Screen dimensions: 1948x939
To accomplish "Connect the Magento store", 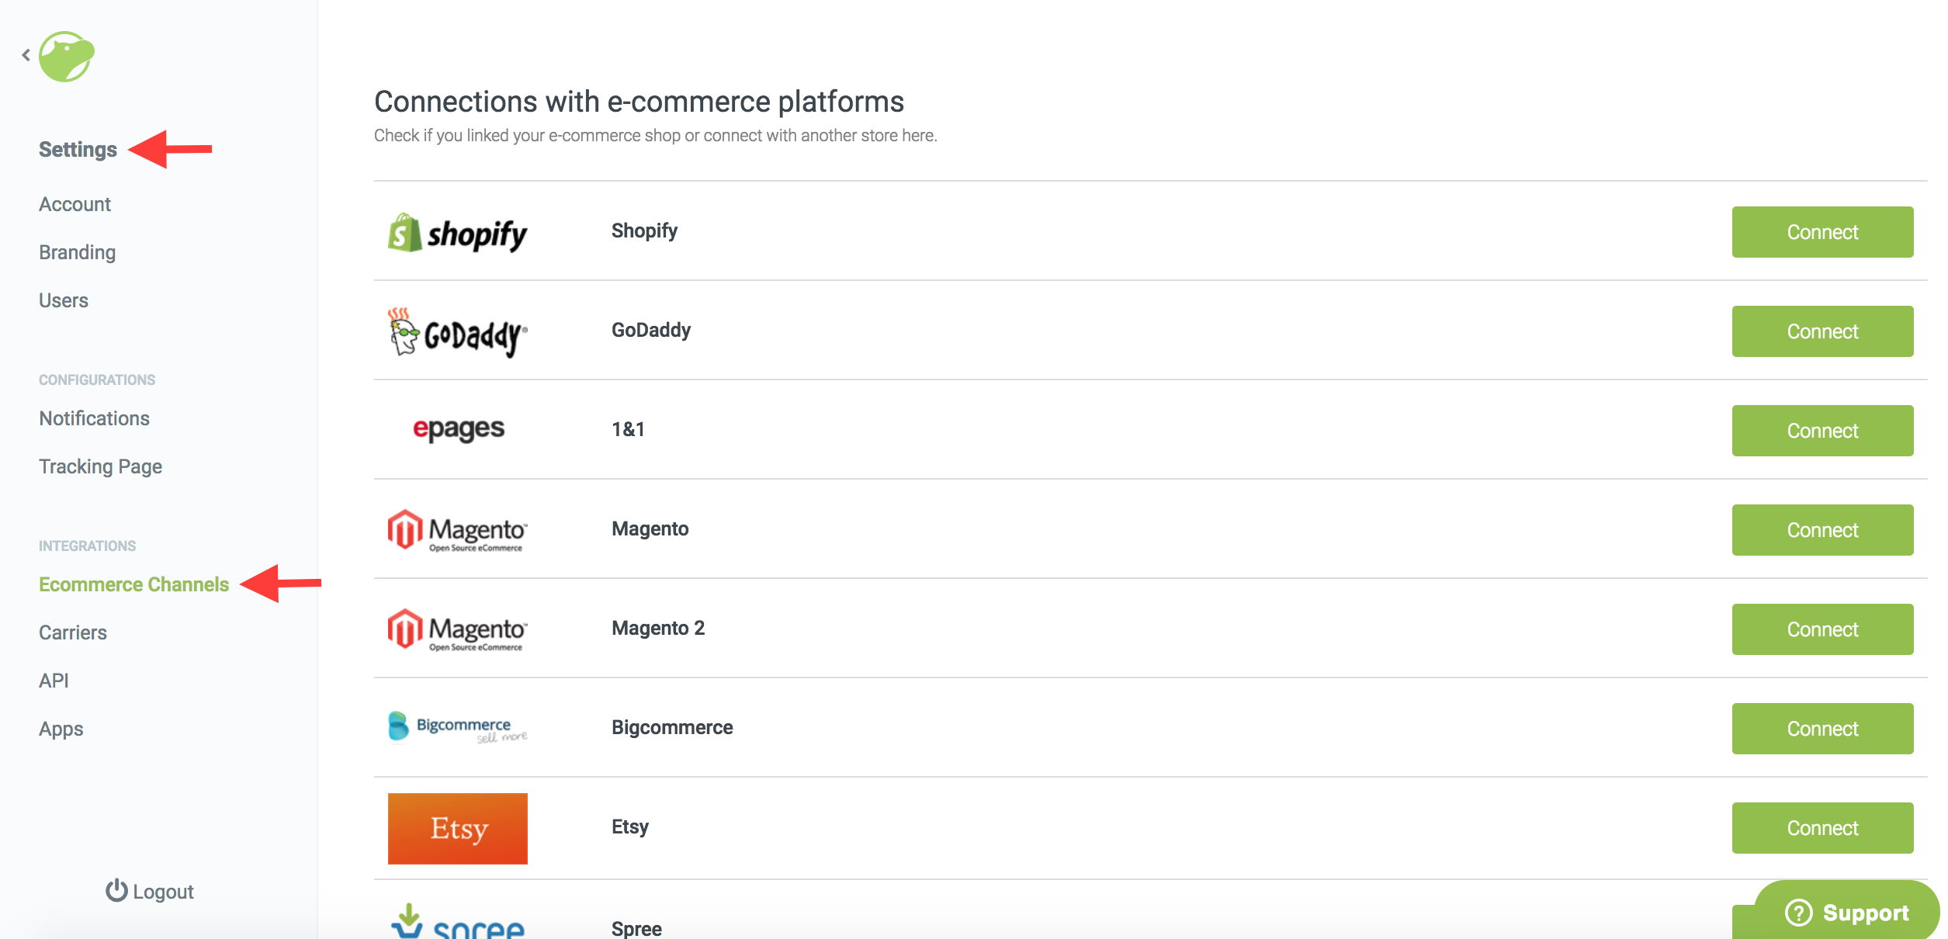I will 1822,530.
